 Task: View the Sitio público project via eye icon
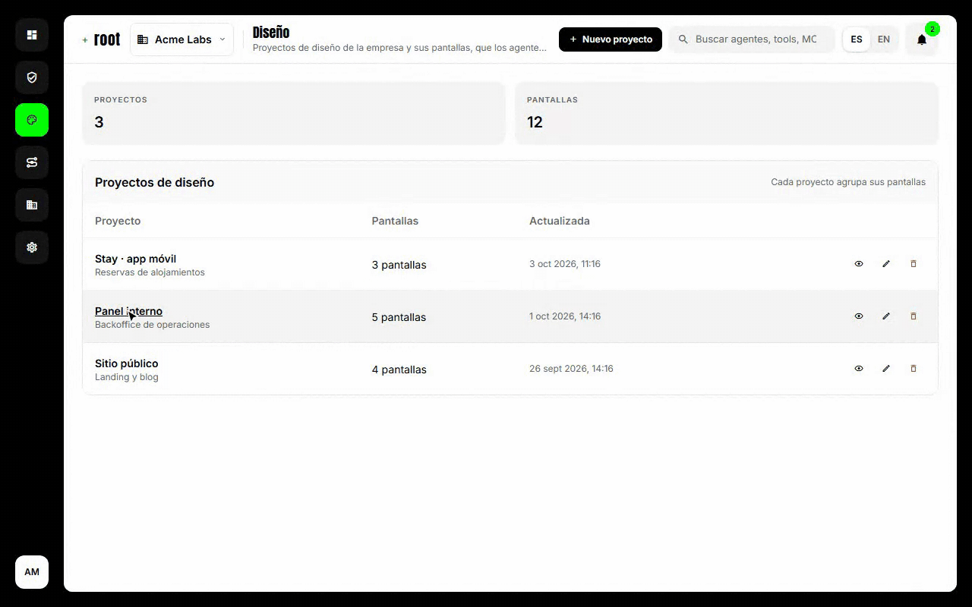pos(859,369)
